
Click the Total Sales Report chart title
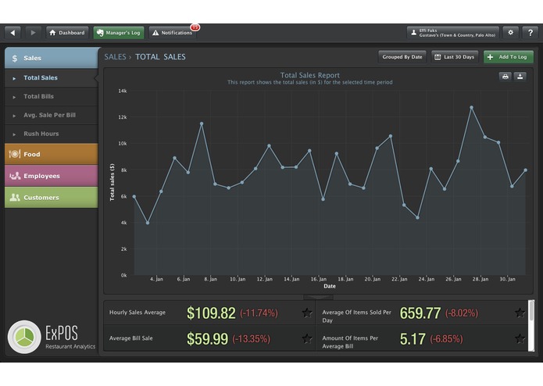310,75
